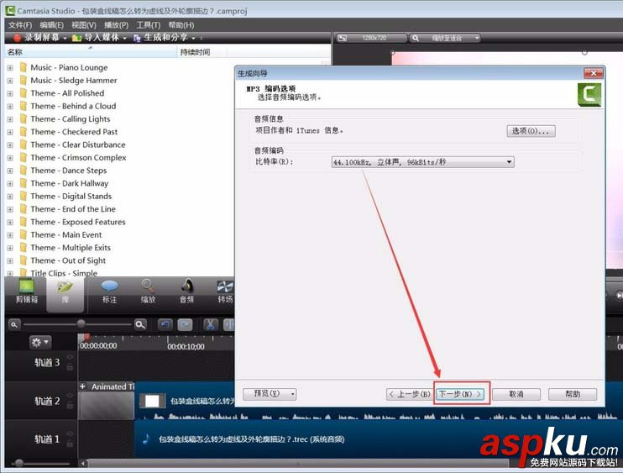Click the timeline horizontal scrollbar
623x473 pixels.
298,463
